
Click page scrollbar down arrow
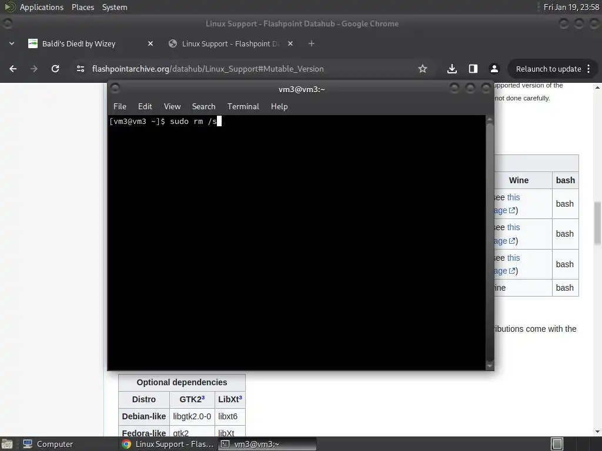tap(597, 432)
